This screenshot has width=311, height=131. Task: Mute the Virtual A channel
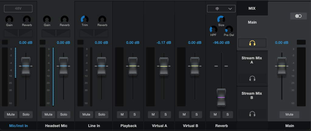(153, 115)
